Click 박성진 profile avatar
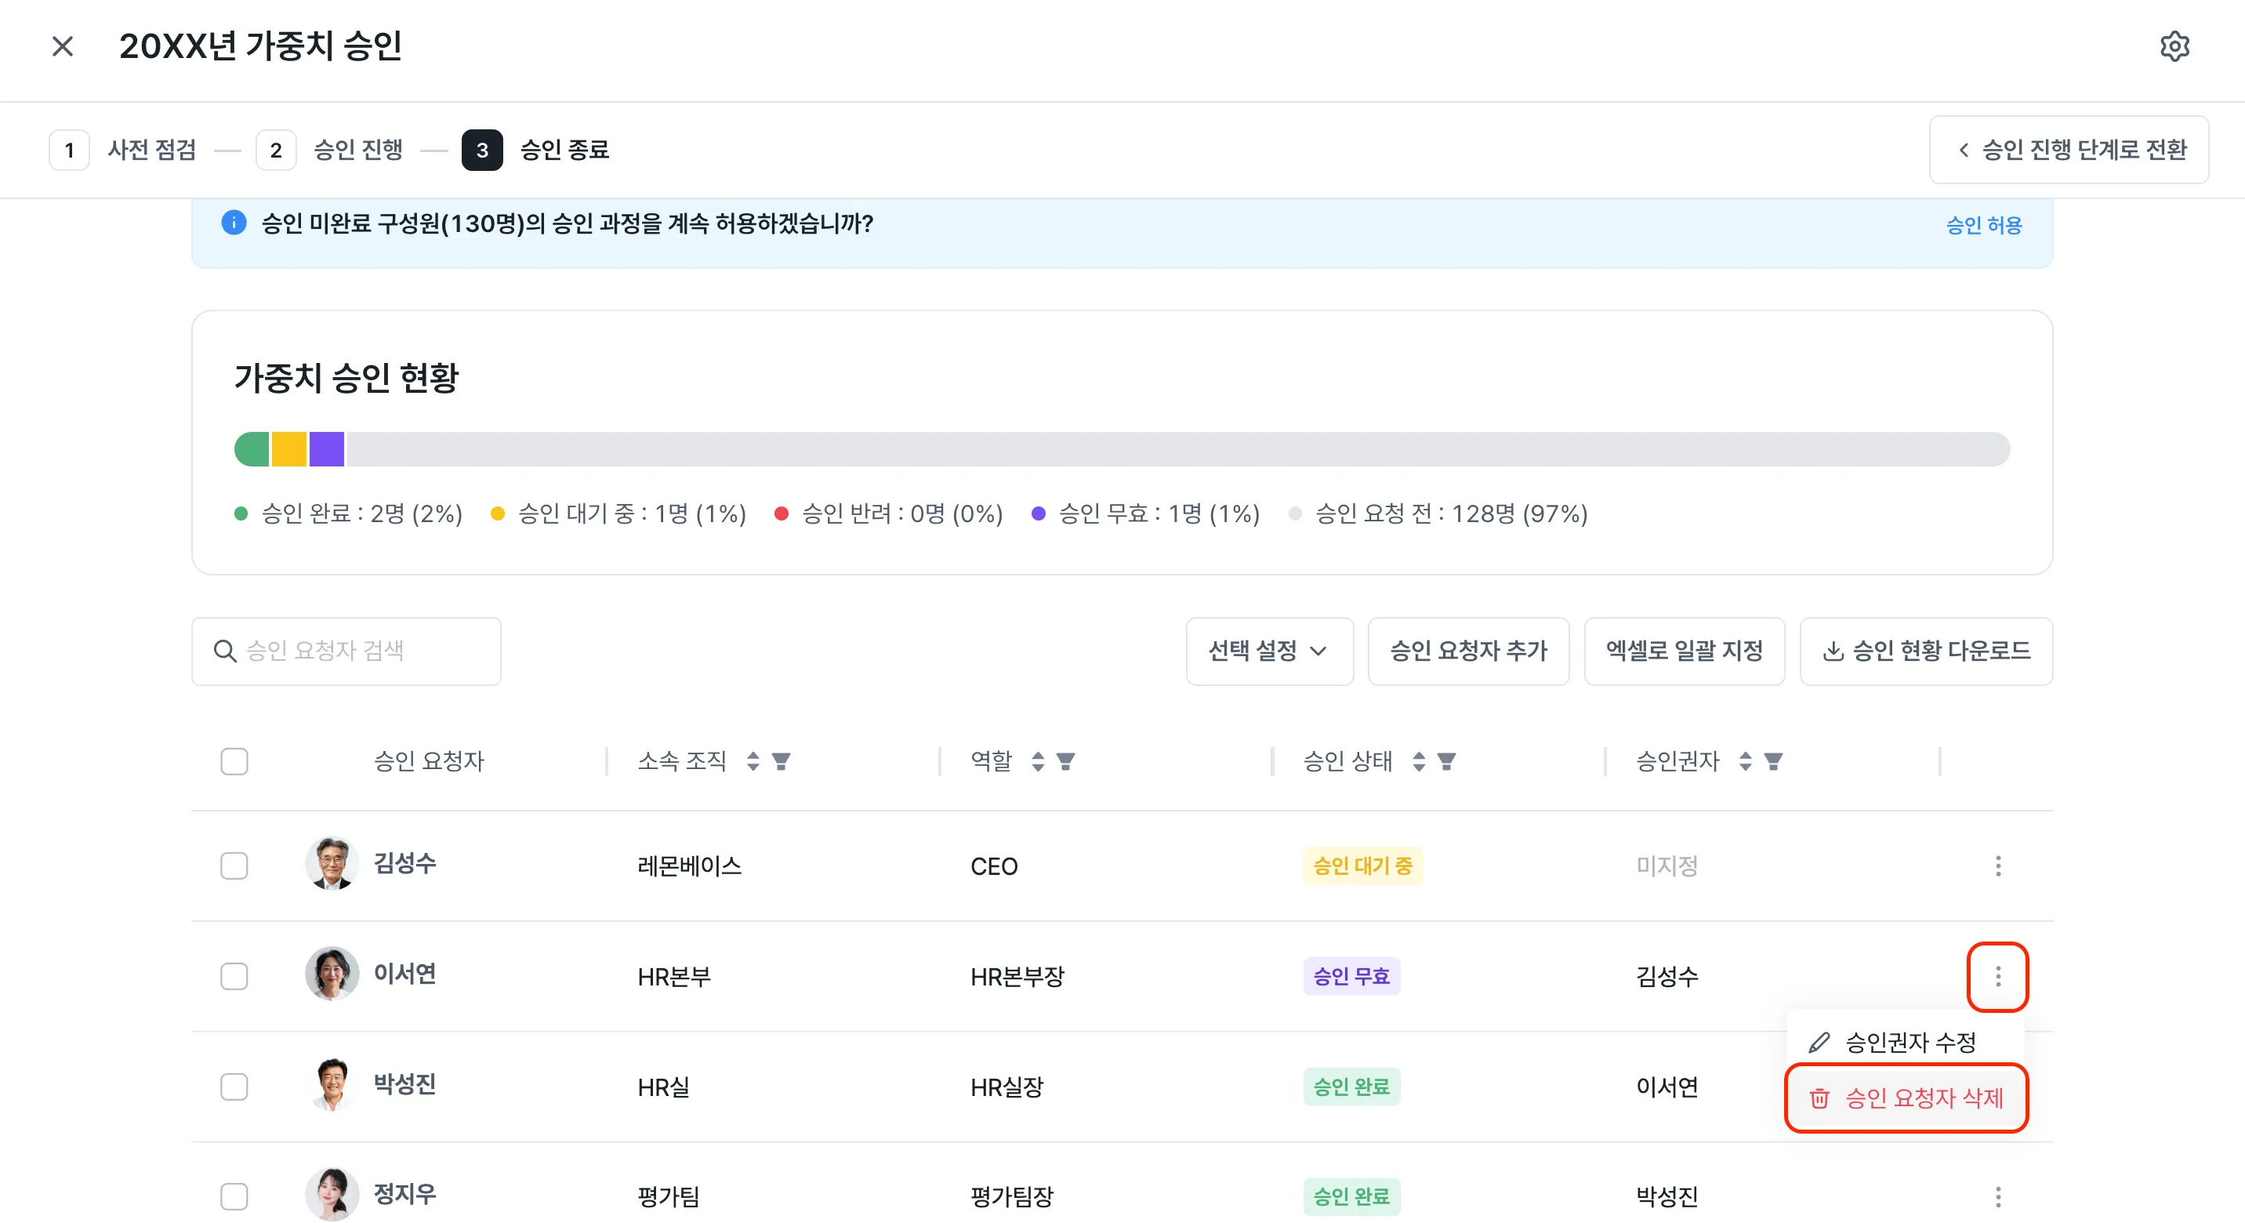Image resolution: width=2245 pixels, height=1223 pixels. tap(332, 1084)
